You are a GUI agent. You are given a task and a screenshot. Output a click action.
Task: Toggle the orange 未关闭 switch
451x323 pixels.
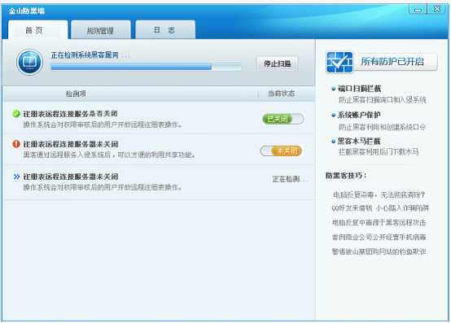281,151
